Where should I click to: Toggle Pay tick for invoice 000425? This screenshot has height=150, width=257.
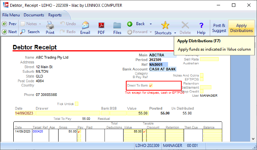(x=79, y=131)
